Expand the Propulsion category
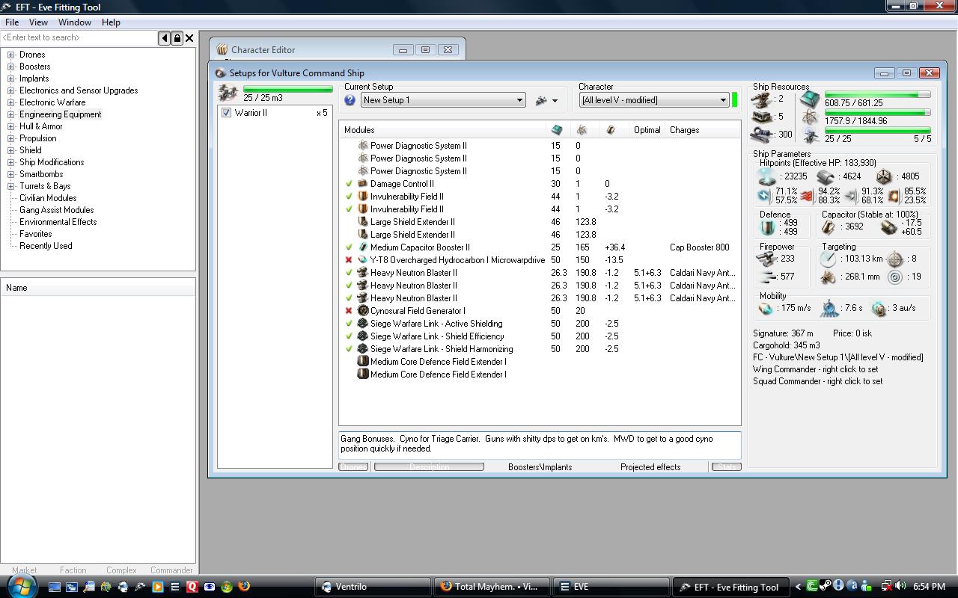 point(11,138)
